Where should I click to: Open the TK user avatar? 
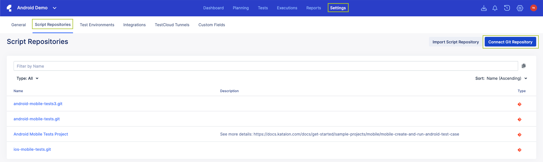pos(533,8)
